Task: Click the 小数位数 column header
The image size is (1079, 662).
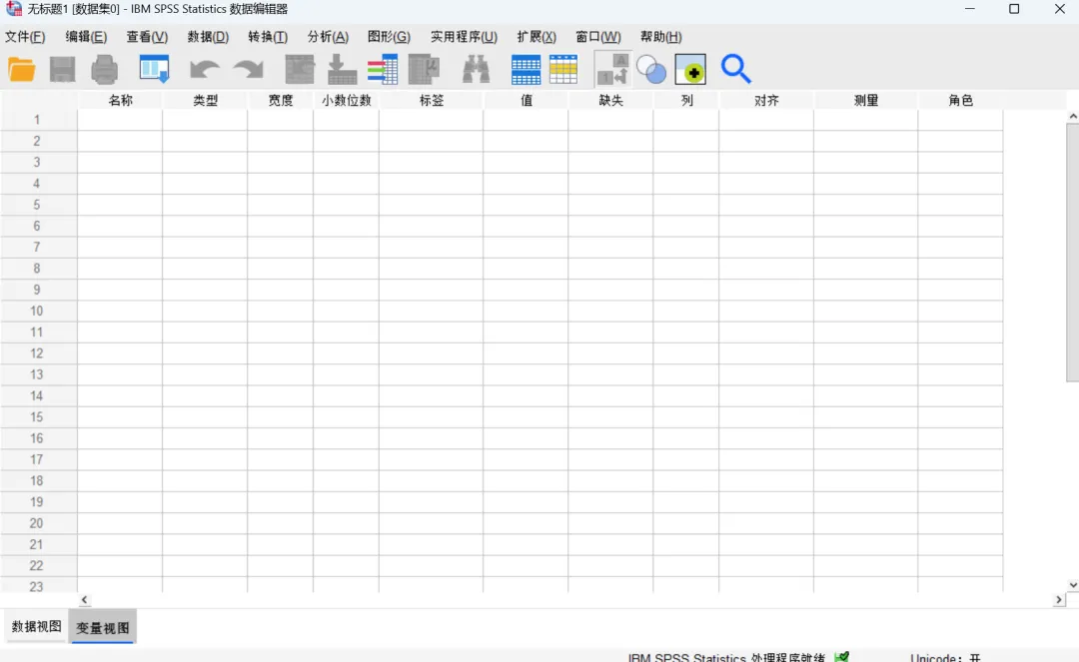Action: tap(346, 101)
